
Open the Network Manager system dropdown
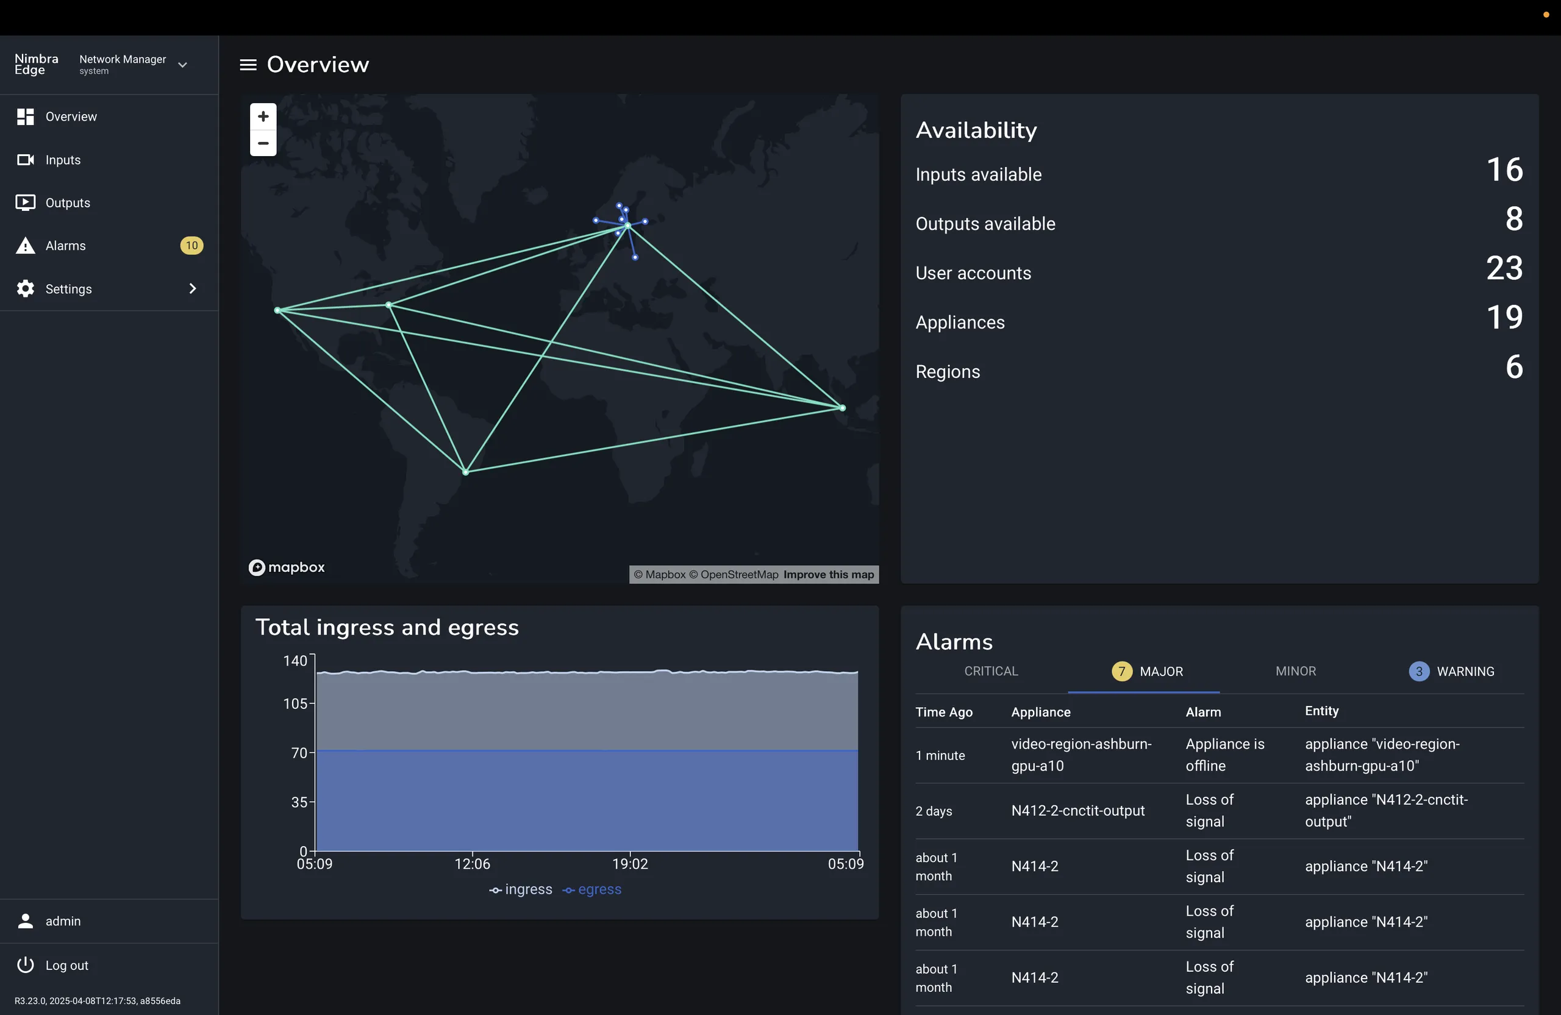click(x=182, y=65)
